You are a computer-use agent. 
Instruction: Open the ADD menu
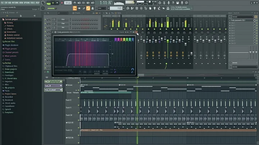(10, 3)
